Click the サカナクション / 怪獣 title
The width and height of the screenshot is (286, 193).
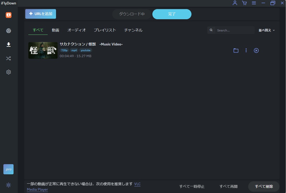tap(91, 44)
